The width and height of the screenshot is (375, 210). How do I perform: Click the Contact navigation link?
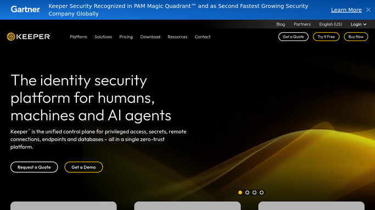[x=203, y=37]
